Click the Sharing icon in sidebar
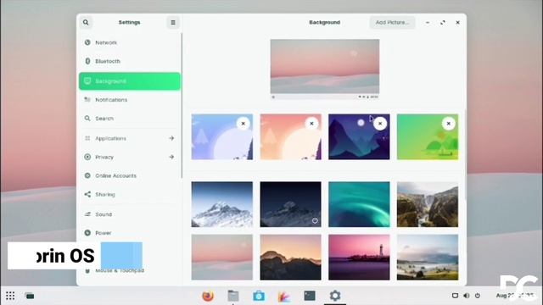This screenshot has height=305, width=543. coord(87,194)
